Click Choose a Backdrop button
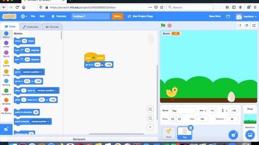259x145 pixels. 250,135
